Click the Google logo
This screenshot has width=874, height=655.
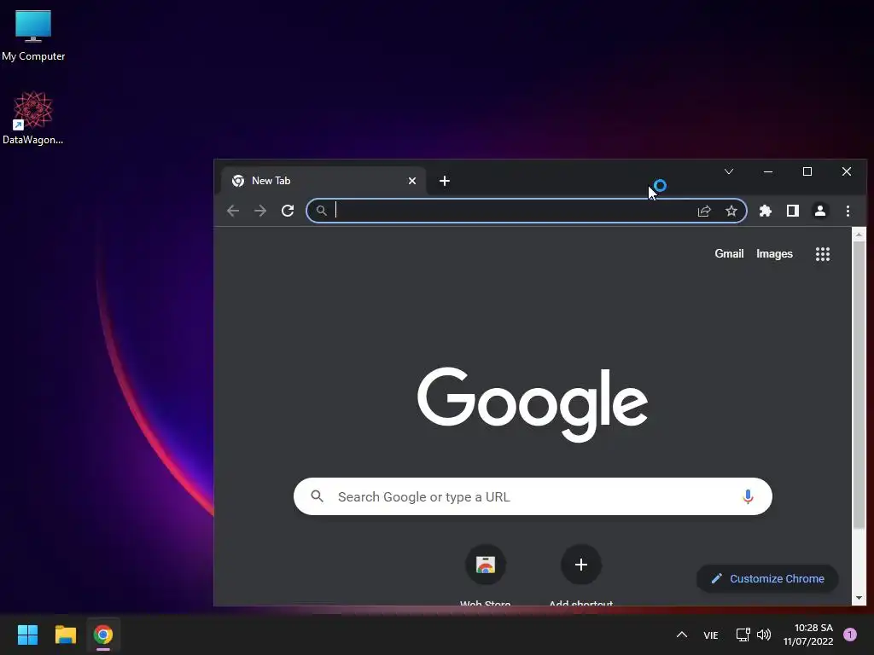[x=533, y=404]
